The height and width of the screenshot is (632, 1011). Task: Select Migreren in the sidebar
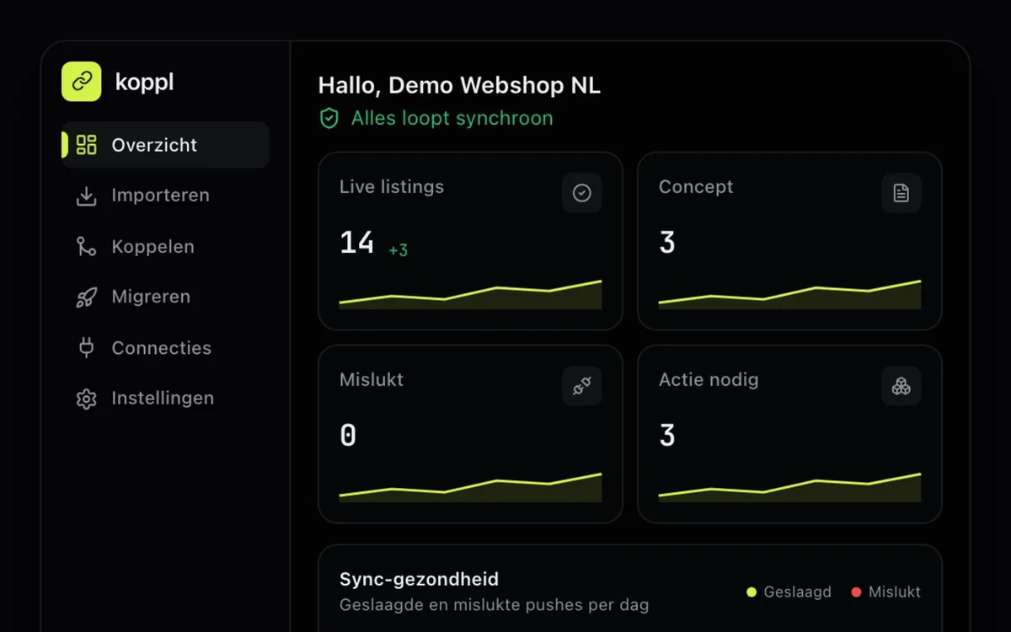166,297
